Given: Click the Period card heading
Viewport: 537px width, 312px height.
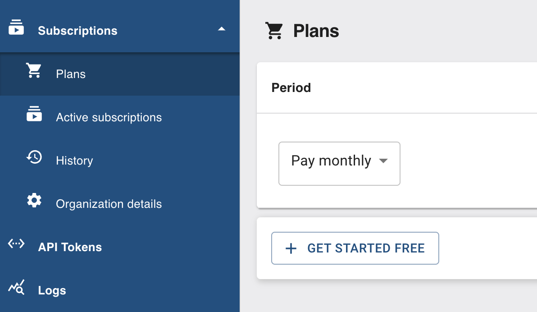Looking at the screenshot, I should pos(291,87).
